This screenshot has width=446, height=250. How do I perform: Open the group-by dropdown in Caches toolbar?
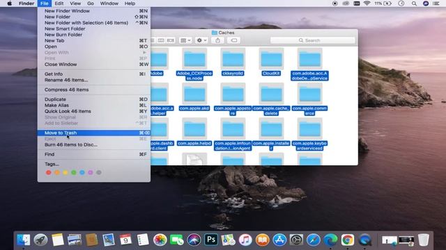185,40
